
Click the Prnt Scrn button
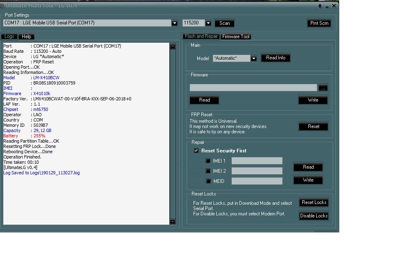tap(319, 23)
